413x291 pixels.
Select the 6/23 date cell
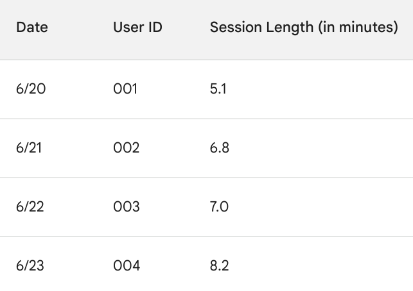(x=30, y=266)
